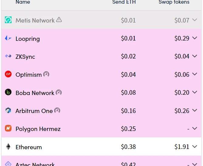Click the warning triangle beside Metis Network
This screenshot has width=203, height=166.
59,19
